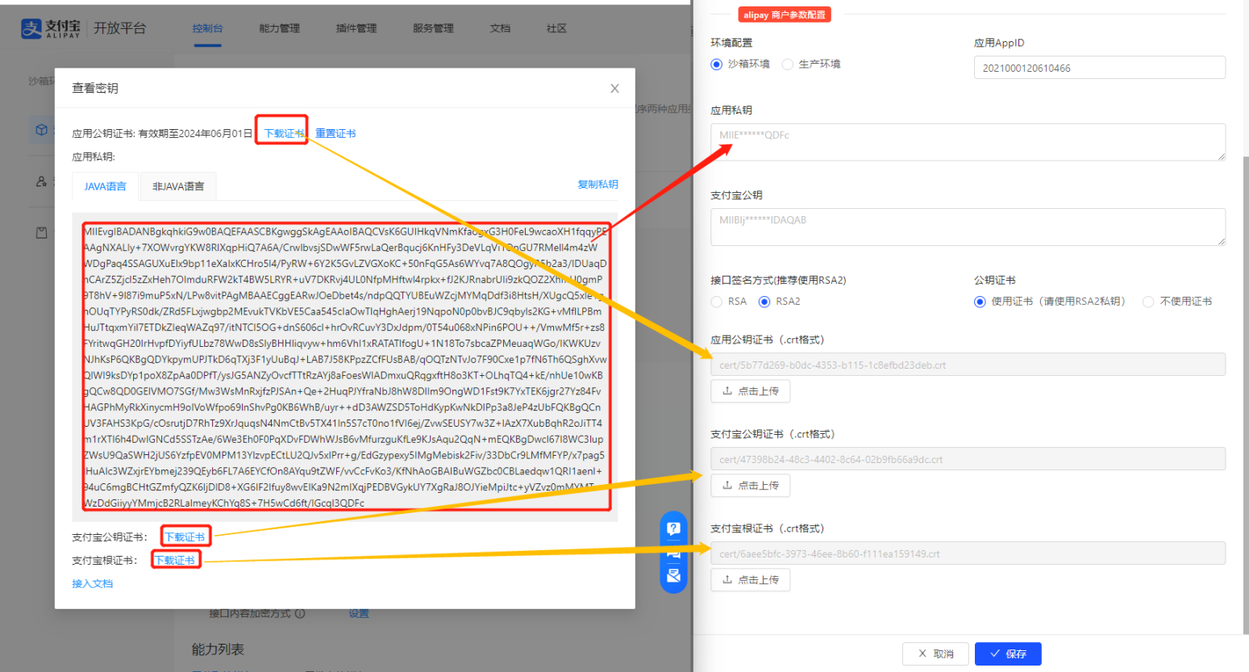Image resolution: width=1249 pixels, height=672 pixels.
Task: Click the 设置 link beside 接口内容加密方式
Action: [x=359, y=614]
